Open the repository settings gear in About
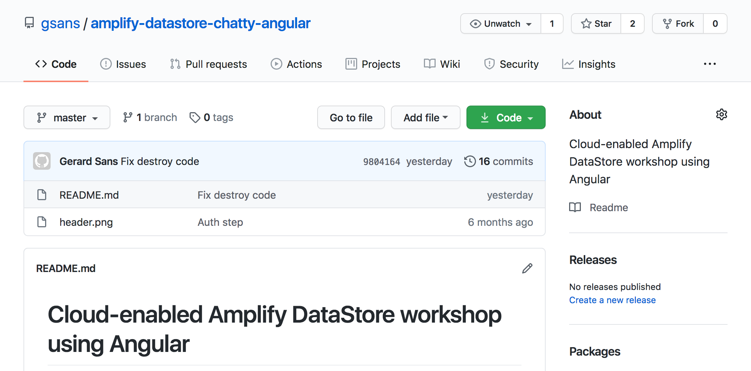The image size is (751, 371). (x=721, y=114)
